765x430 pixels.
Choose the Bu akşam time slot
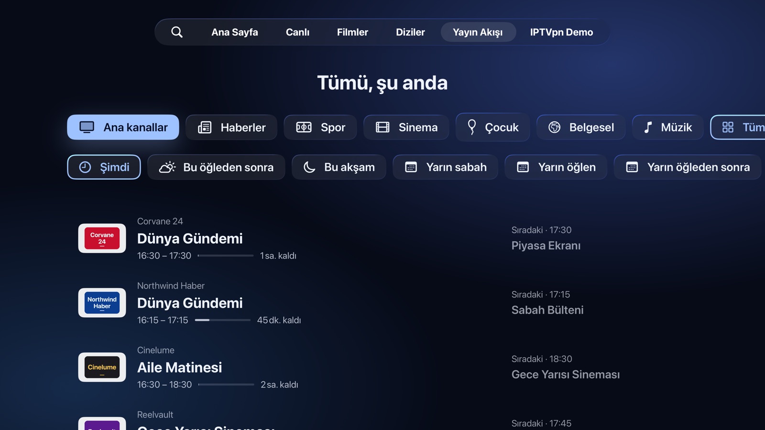point(339,167)
